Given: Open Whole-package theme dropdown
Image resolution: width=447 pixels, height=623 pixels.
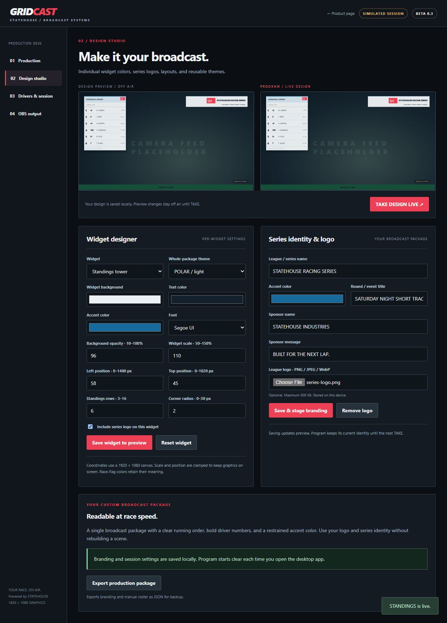Looking at the screenshot, I should (x=207, y=272).
